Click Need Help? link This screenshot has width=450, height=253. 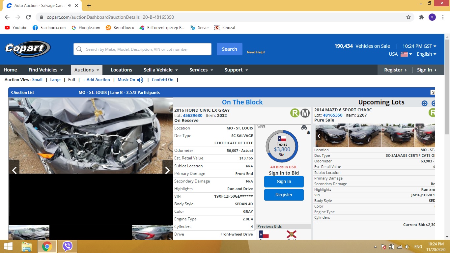(256, 52)
